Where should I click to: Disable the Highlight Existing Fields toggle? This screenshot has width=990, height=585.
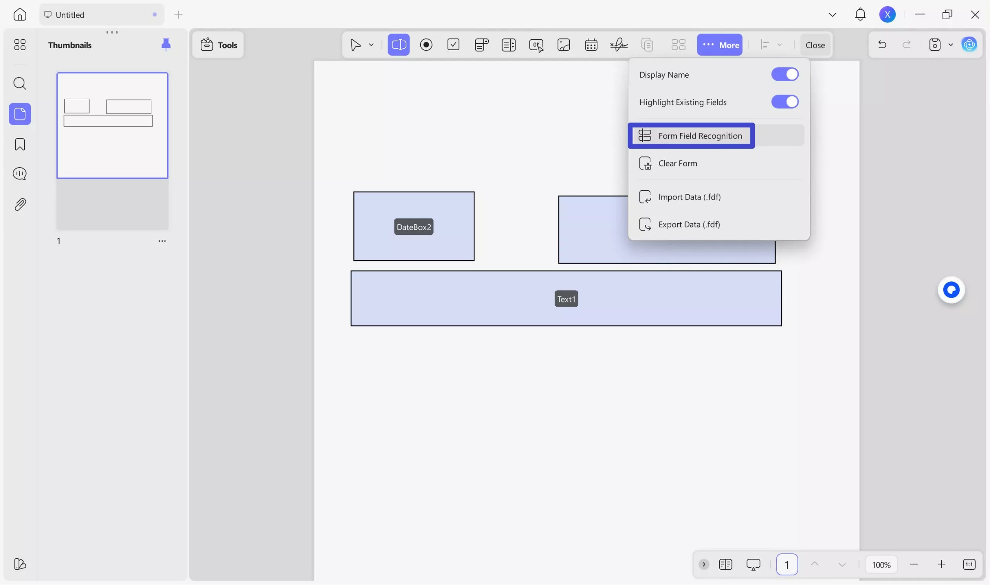(x=785, y=101)
